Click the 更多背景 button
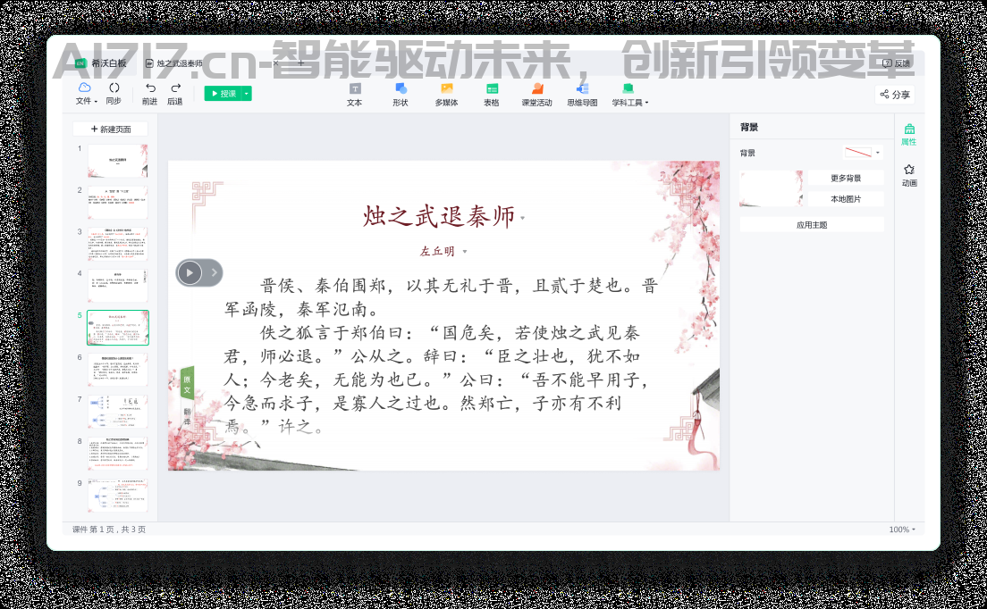The height and width of the screenshot is (609, 987). [846, 179]
